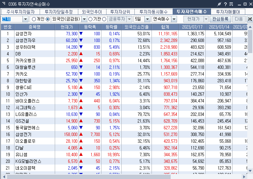Switch to 투자자동시매수 tab

(x=154, y=12)
